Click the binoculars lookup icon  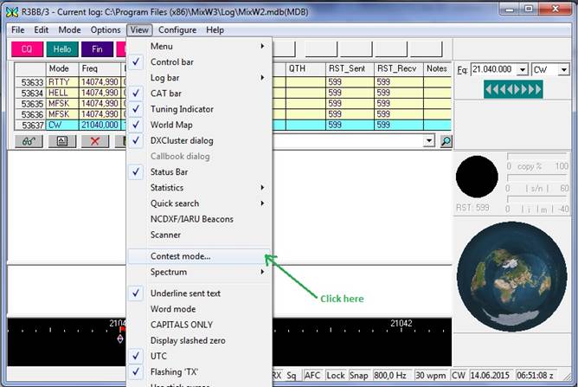coord(28,141)
